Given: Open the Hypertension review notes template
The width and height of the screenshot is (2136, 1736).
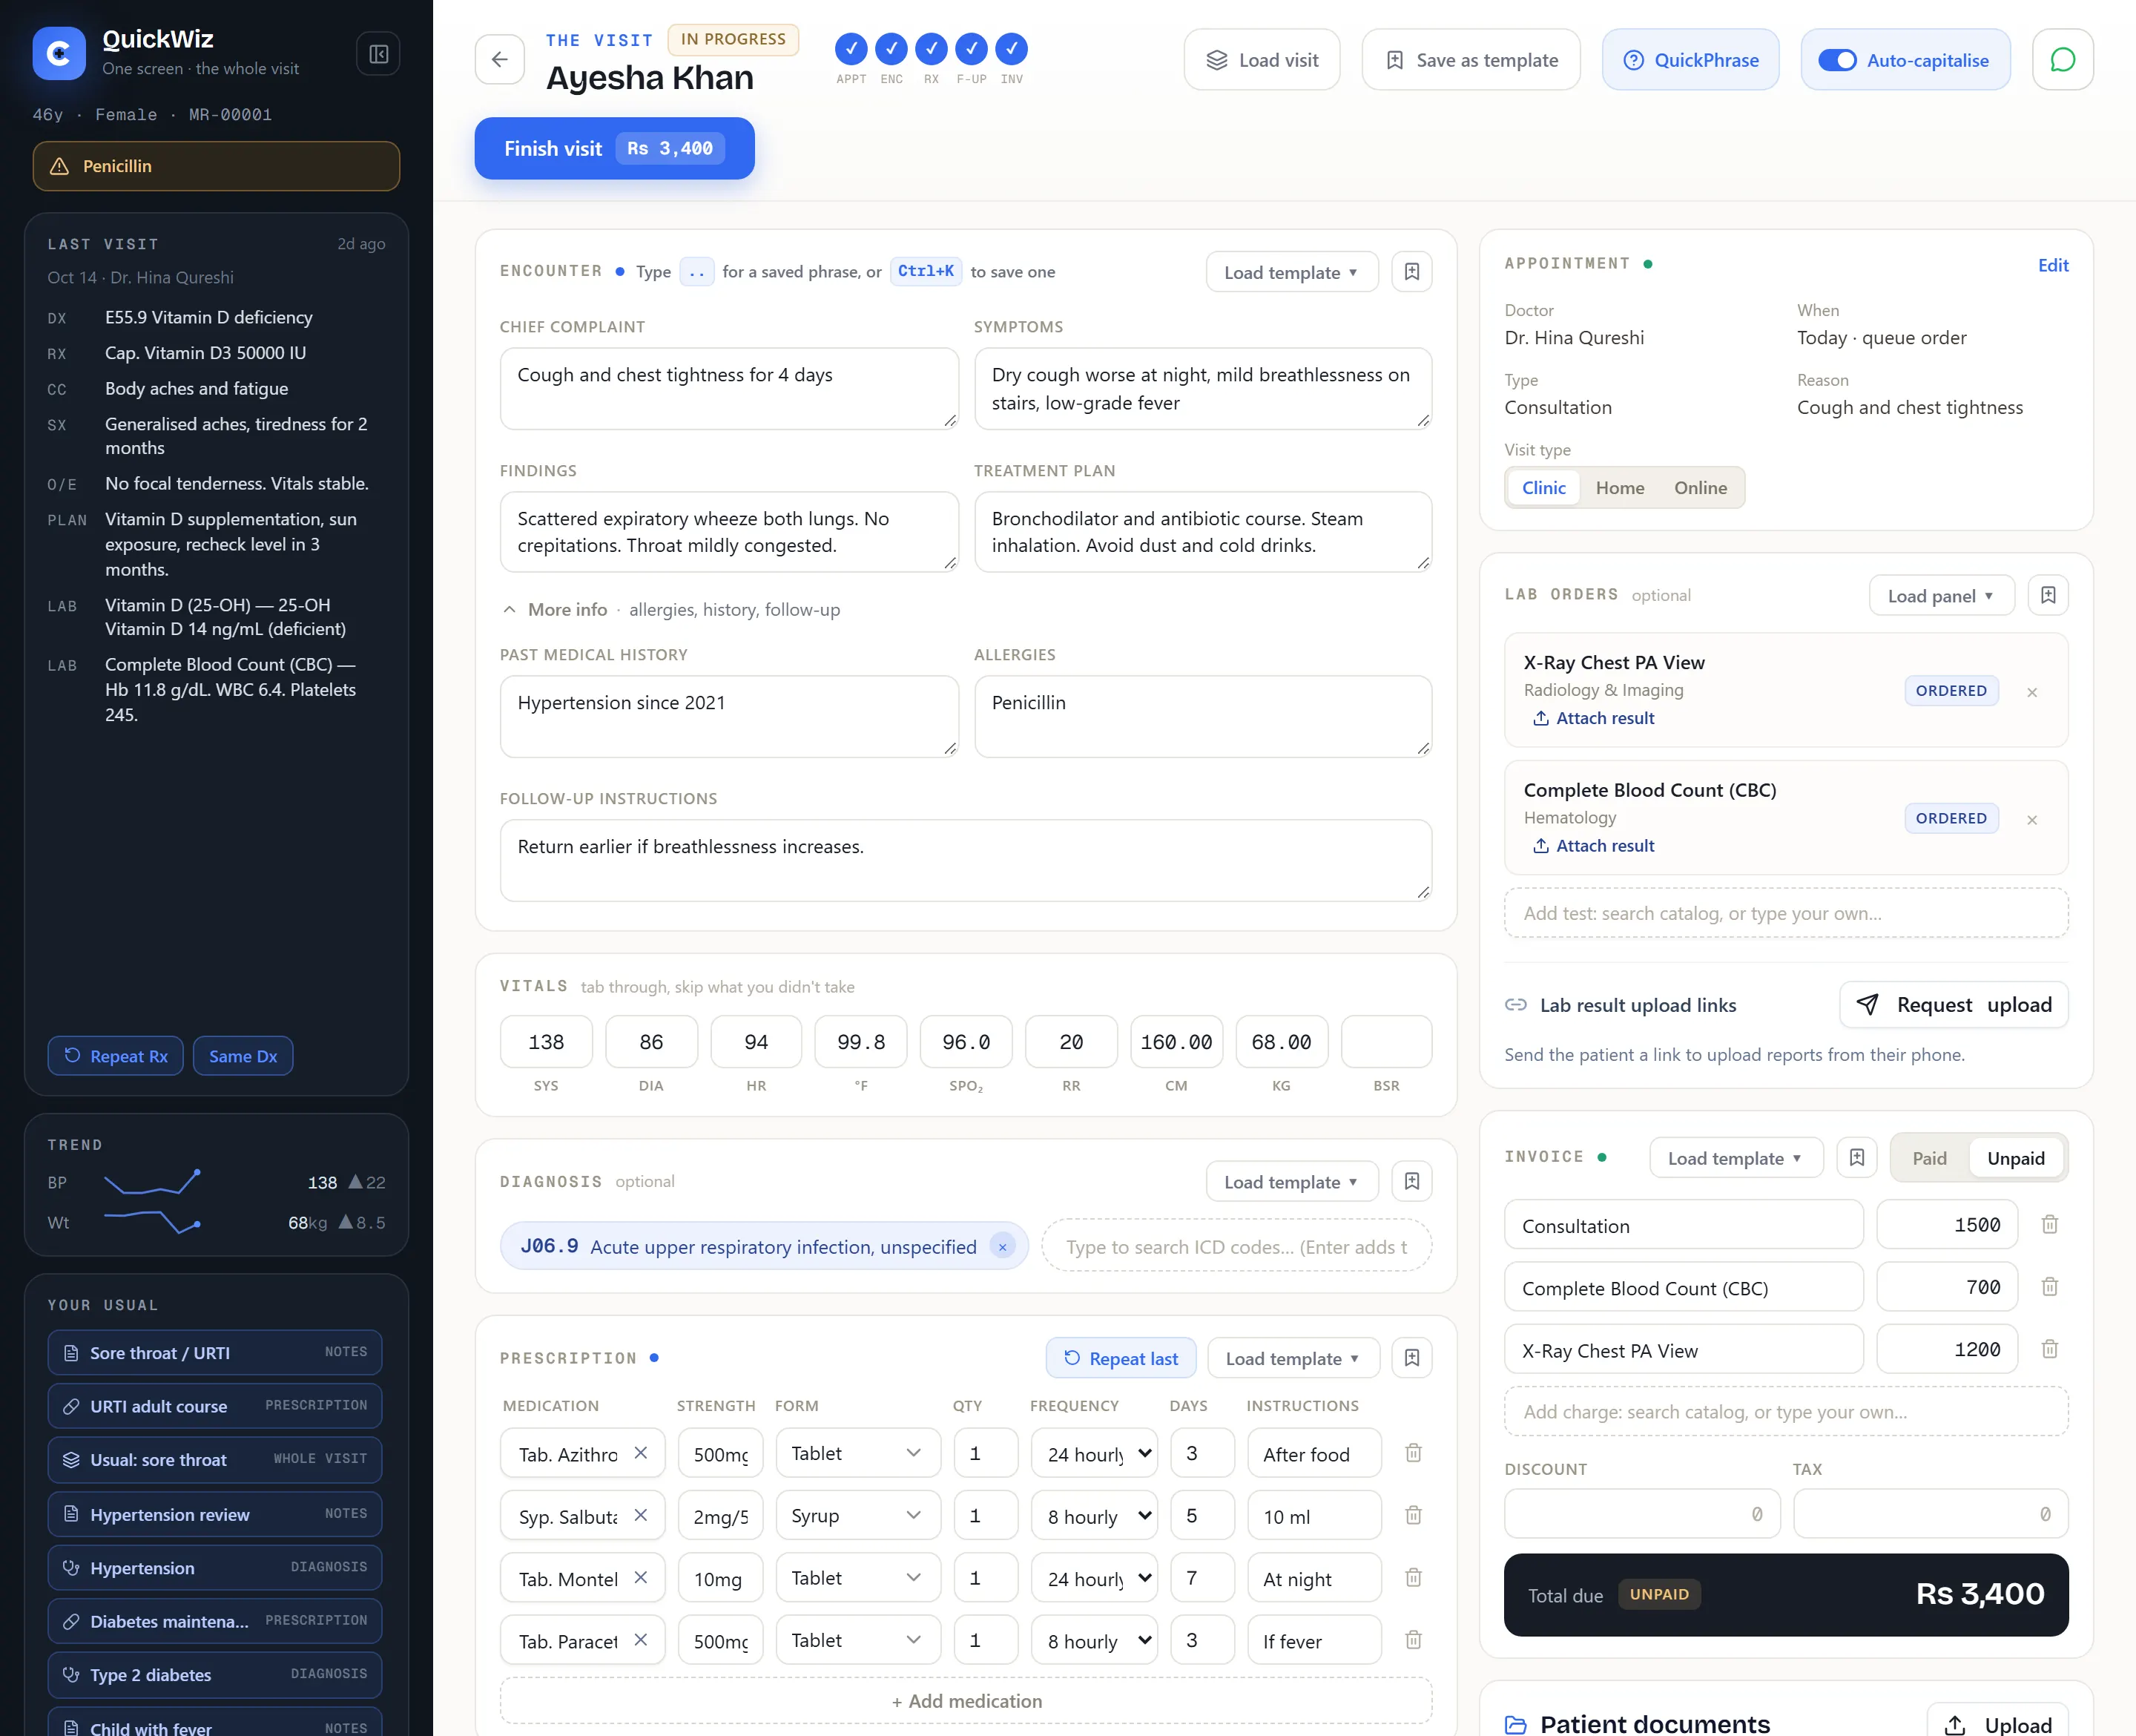Looking at the screenshot, I should point(215,1514).
